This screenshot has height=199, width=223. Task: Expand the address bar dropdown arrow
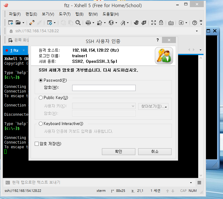coord(197,31)
